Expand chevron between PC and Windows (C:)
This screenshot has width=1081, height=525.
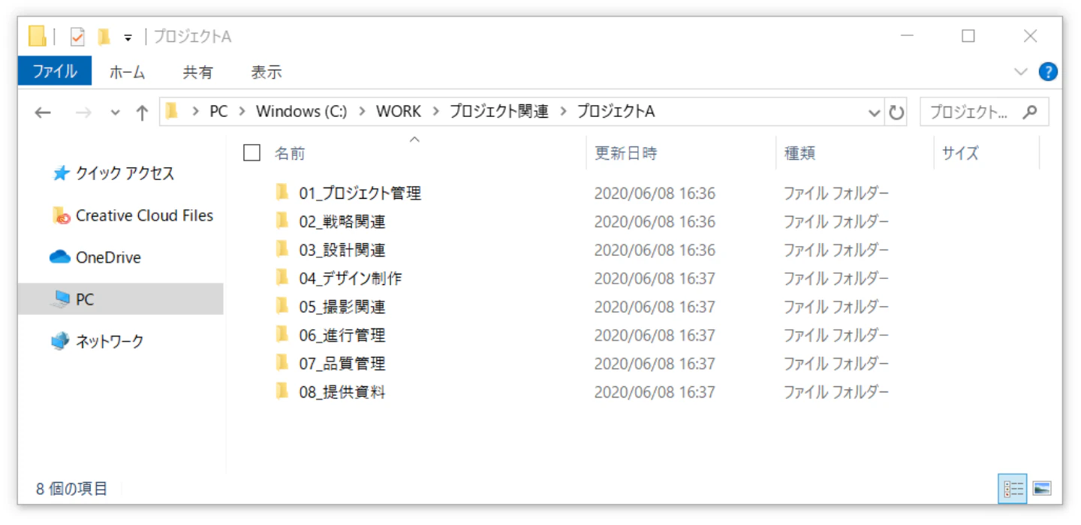point(242,111)
